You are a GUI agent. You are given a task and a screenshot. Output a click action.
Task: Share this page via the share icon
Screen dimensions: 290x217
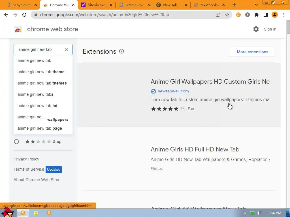218,15
